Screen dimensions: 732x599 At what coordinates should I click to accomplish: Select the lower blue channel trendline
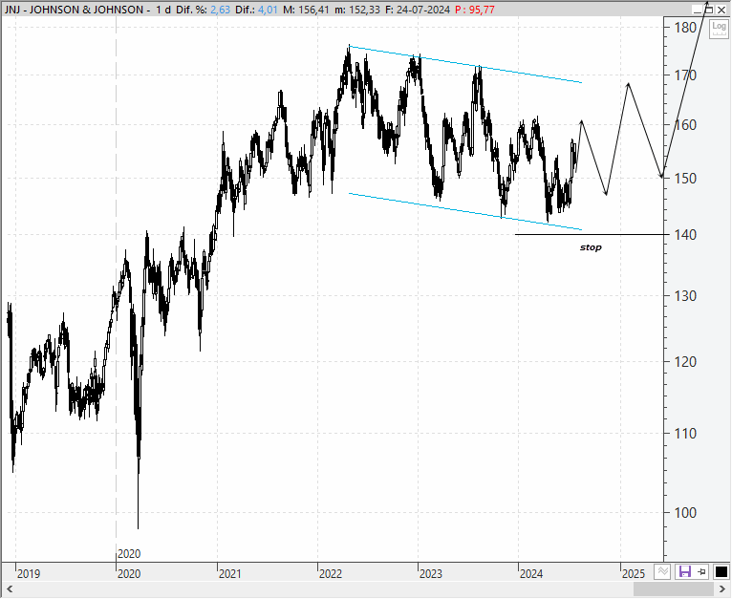pos(466,211)
